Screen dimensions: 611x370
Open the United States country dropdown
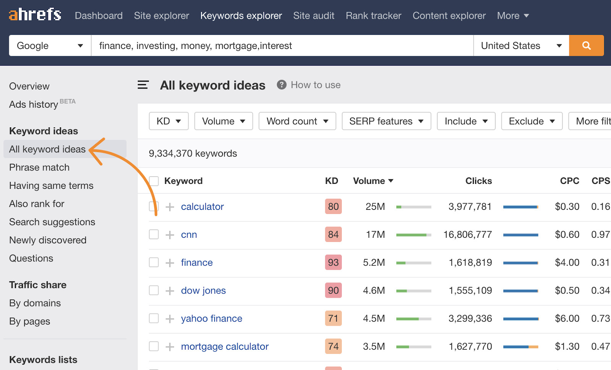pos(520,45)
